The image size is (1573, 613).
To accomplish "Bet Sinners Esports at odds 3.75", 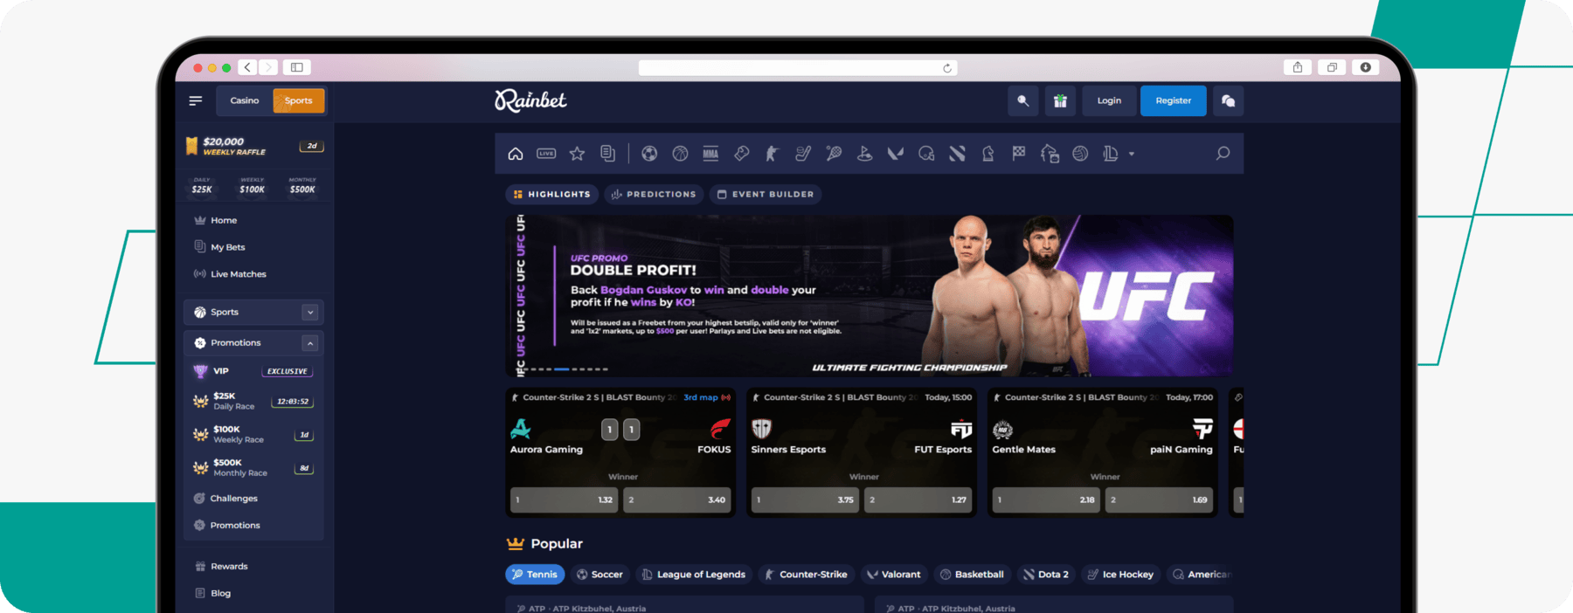I will click(806, 499).
